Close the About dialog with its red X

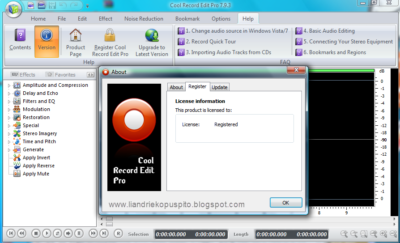[x=296, y=70]
